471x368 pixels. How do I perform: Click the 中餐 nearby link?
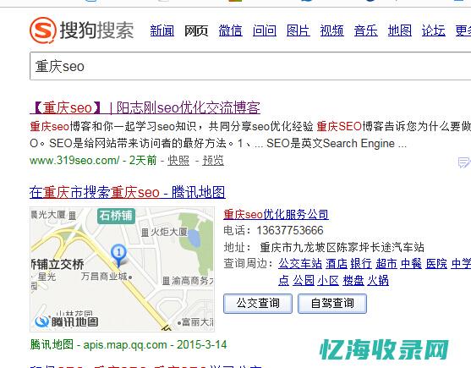(x=411, y=264)
